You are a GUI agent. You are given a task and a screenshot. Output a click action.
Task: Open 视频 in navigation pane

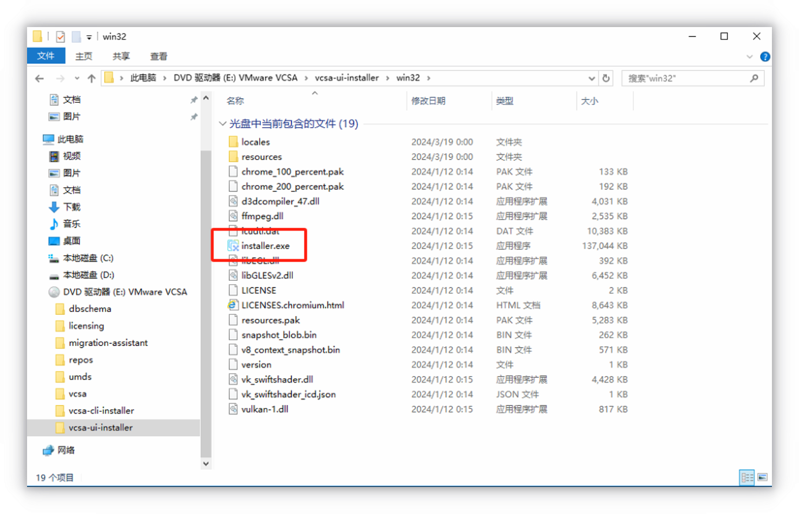tap(71, 156)
